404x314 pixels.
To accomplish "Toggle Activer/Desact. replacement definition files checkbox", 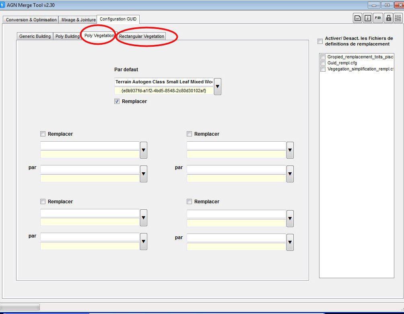I will click(x=320, y=41).
